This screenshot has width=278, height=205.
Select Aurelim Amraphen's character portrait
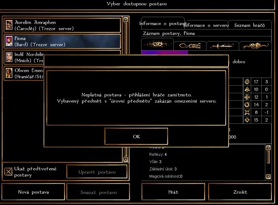[9, 25]
